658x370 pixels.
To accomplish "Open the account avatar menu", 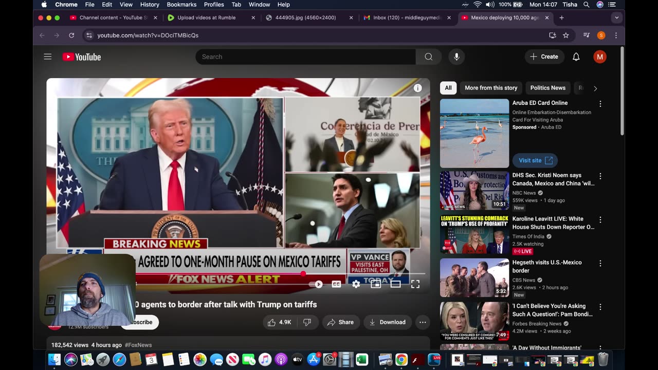I will point(599,57).
